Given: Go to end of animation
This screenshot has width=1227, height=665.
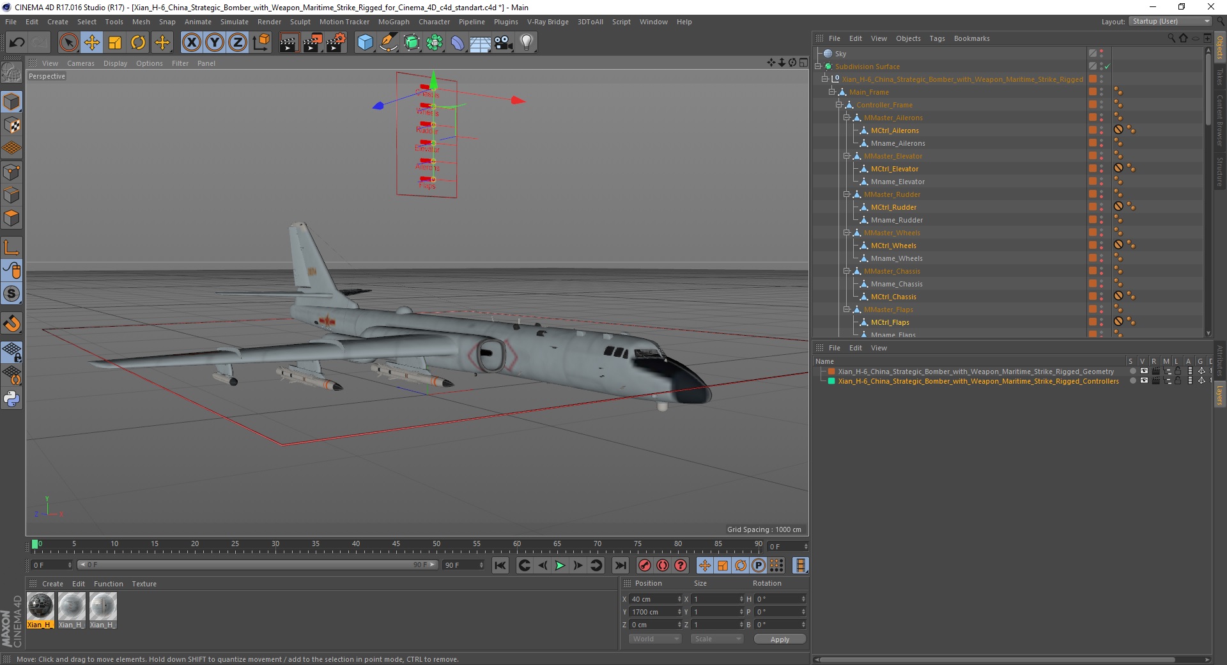Looking at the screenshot, I should (620, 565).
